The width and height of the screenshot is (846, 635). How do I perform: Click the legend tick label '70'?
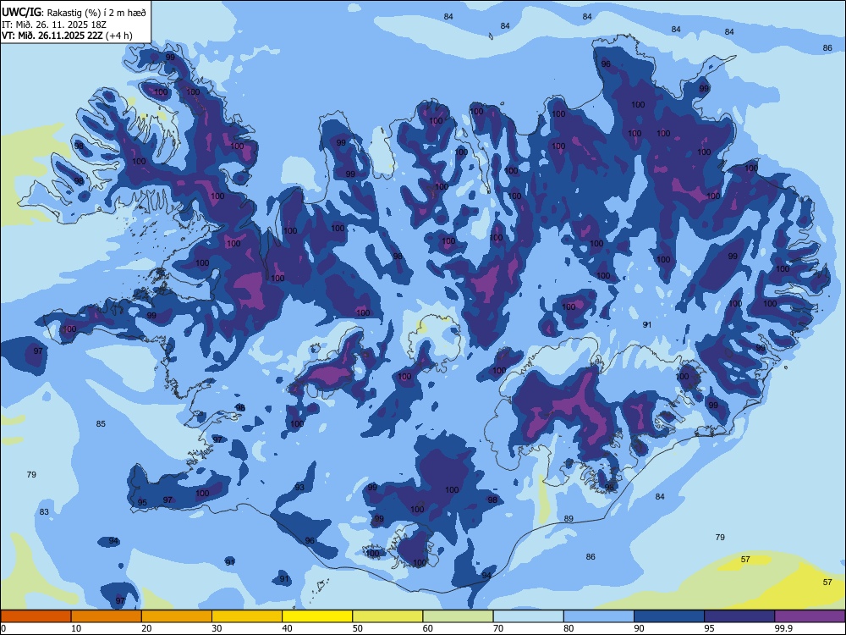coord(498,628)
